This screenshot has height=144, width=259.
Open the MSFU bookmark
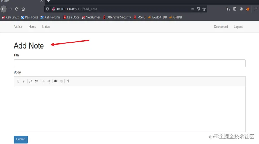pos(140,17)
